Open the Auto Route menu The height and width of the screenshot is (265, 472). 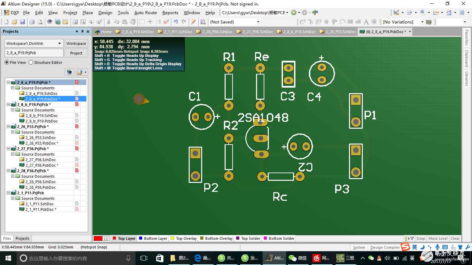[x=145, y=12]
